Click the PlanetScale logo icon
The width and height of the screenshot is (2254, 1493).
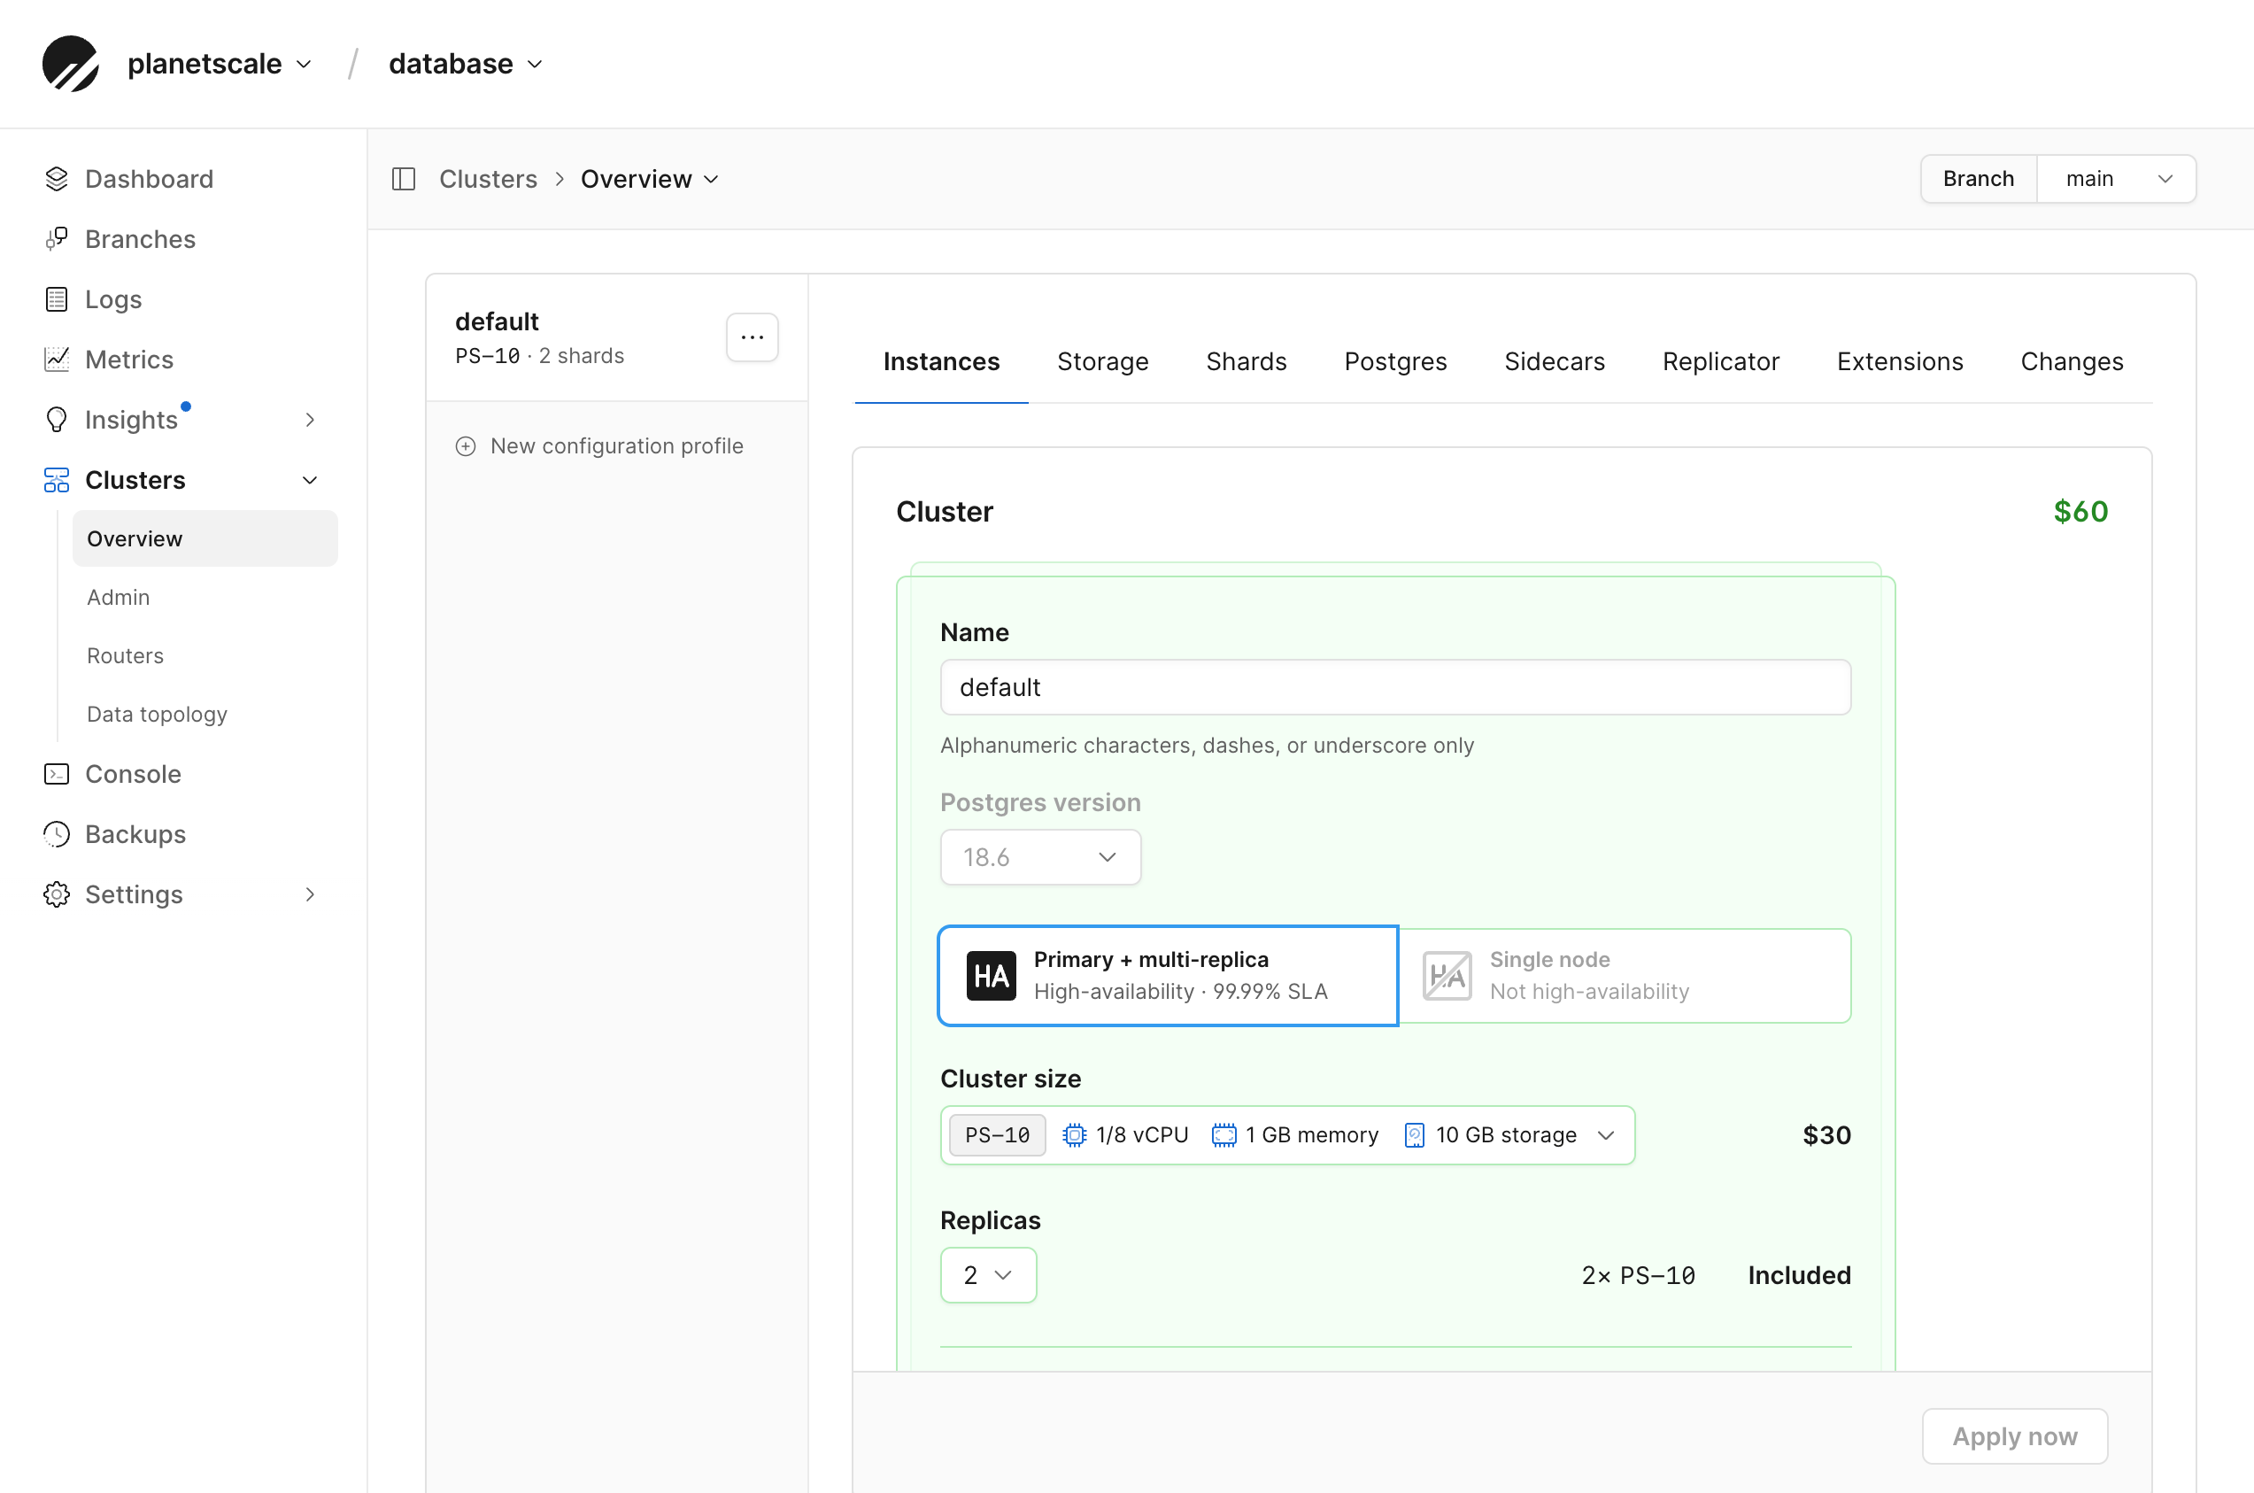click(71, 64)
